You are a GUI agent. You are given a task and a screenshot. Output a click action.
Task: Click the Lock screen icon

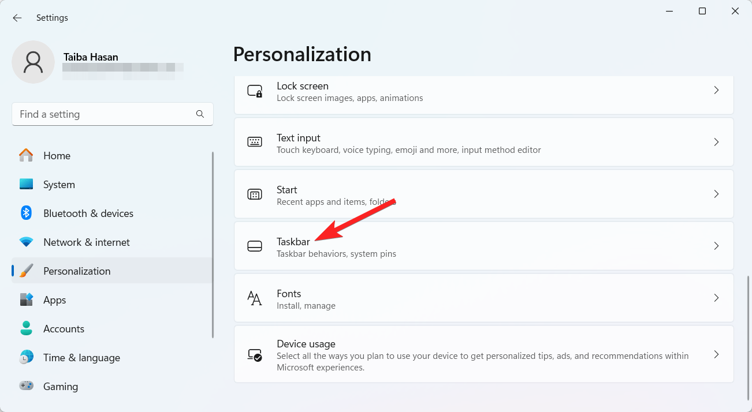click(x=255, y=91)
